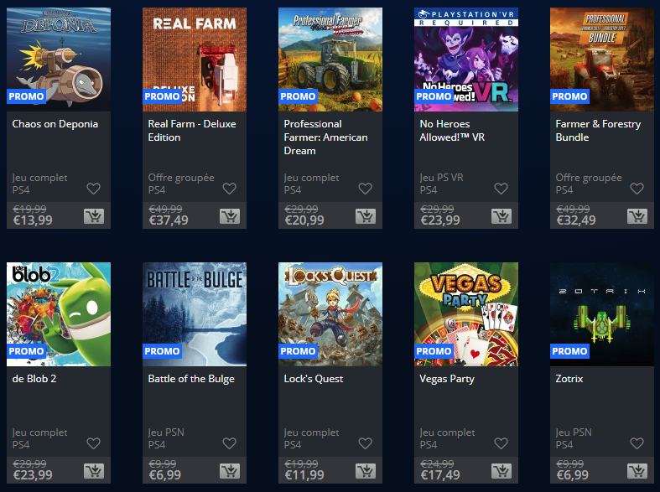Open the Lock's Quest cover image
This screenshot has width=660, height=492.
click(x=330, y=314)
